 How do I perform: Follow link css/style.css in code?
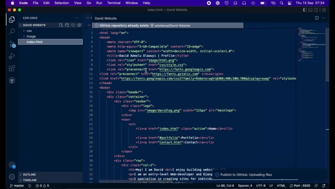point(171,65)
